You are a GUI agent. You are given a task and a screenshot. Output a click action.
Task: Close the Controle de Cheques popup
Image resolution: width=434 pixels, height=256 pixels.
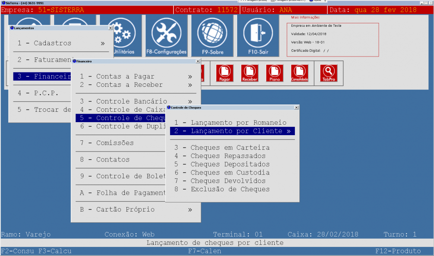[x=296, y=107]
